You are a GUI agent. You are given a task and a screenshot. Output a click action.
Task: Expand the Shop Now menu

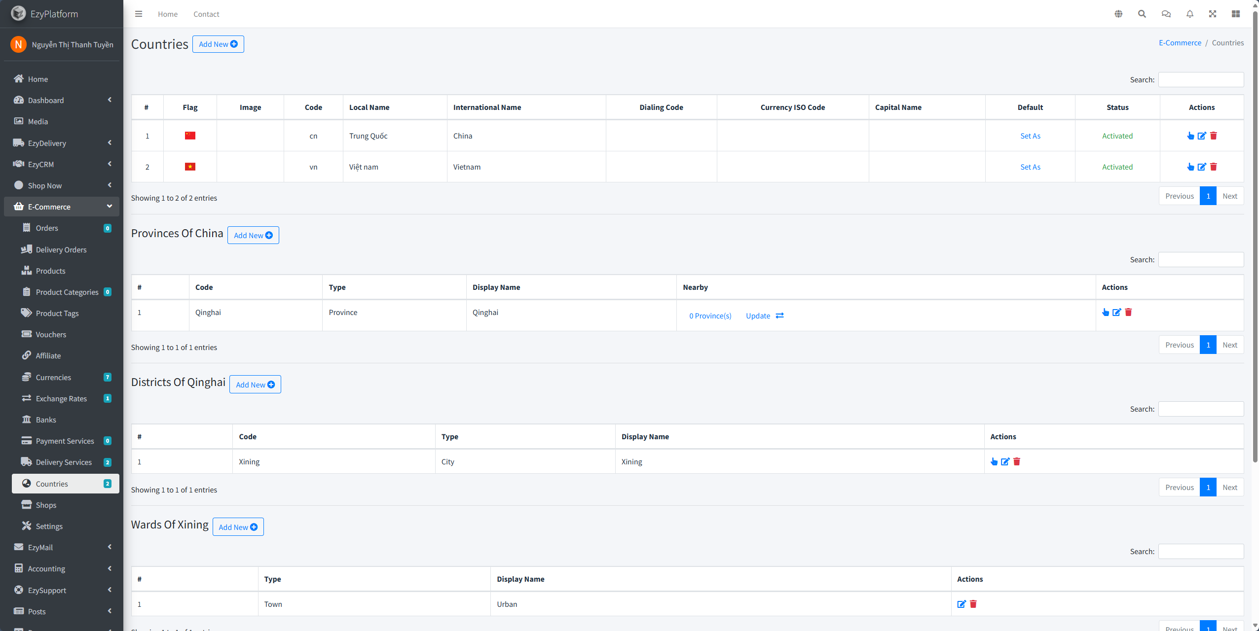62,185
